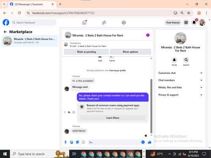Open Chrome three-dot menu
211x158 pixels.
(x=206, y=13)
